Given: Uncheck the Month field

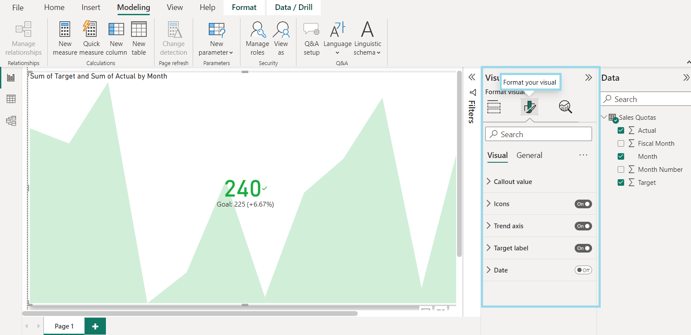Looking at the screenshot, I should coord(621,156).
